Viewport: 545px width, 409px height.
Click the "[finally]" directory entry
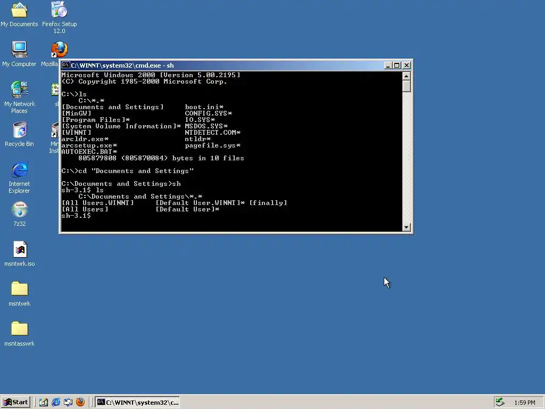(268, 203)
